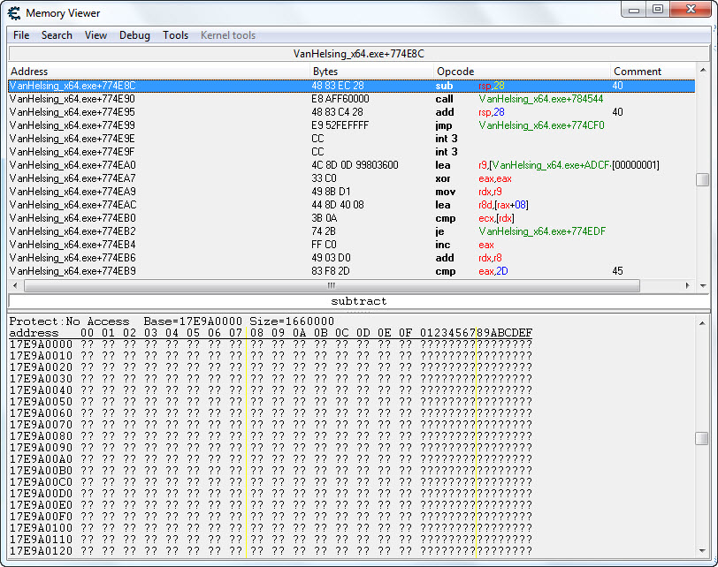
Task: Open the Kernel tools menu
Action: click(228, 35)
